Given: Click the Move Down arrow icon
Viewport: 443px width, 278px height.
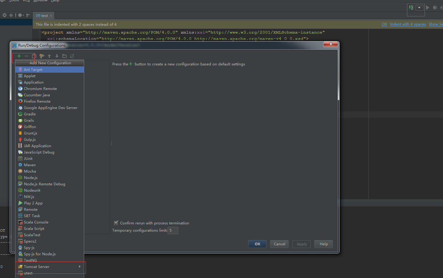Looking at the screenshot, I should point(57,56).
